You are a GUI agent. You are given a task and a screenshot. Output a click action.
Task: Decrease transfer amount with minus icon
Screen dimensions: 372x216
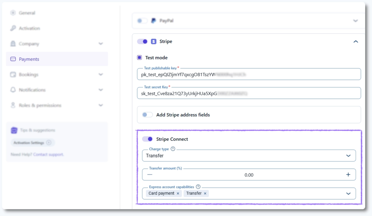coord(150,175)
